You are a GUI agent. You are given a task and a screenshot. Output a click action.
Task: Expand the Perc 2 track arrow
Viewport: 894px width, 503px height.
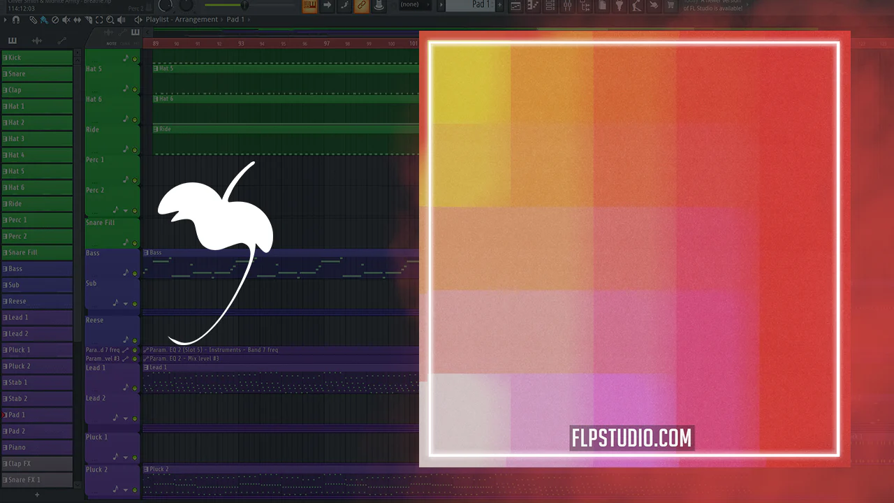tap(126, 210)
